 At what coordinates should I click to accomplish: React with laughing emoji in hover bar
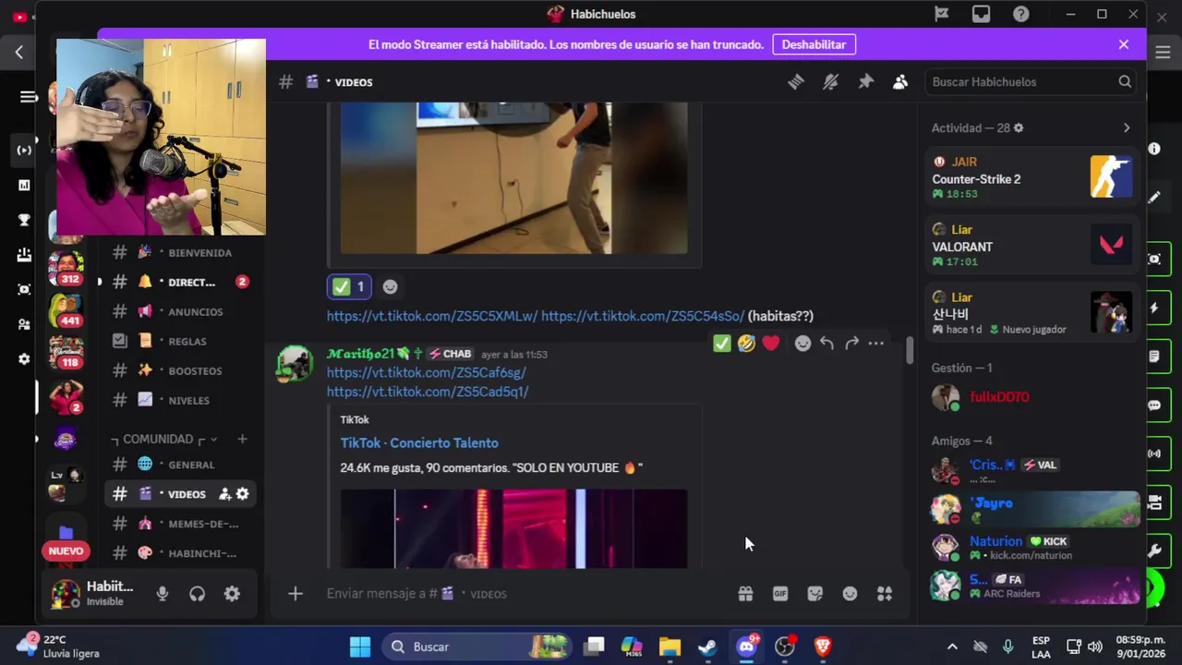coord(746,344)
